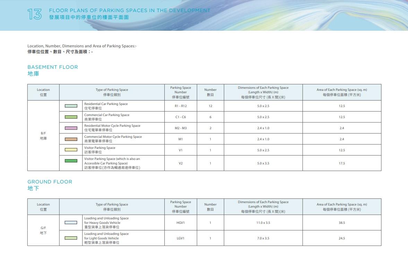
Task: Select the B/F location cell in basement table
Action: coord(43,135)
